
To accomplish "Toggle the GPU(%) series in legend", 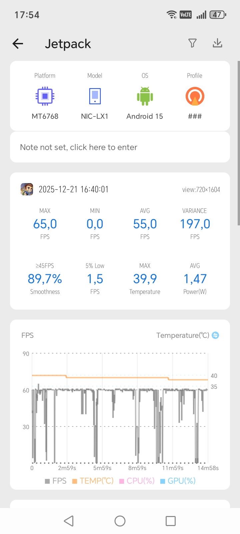I will [x=178, y=481].
